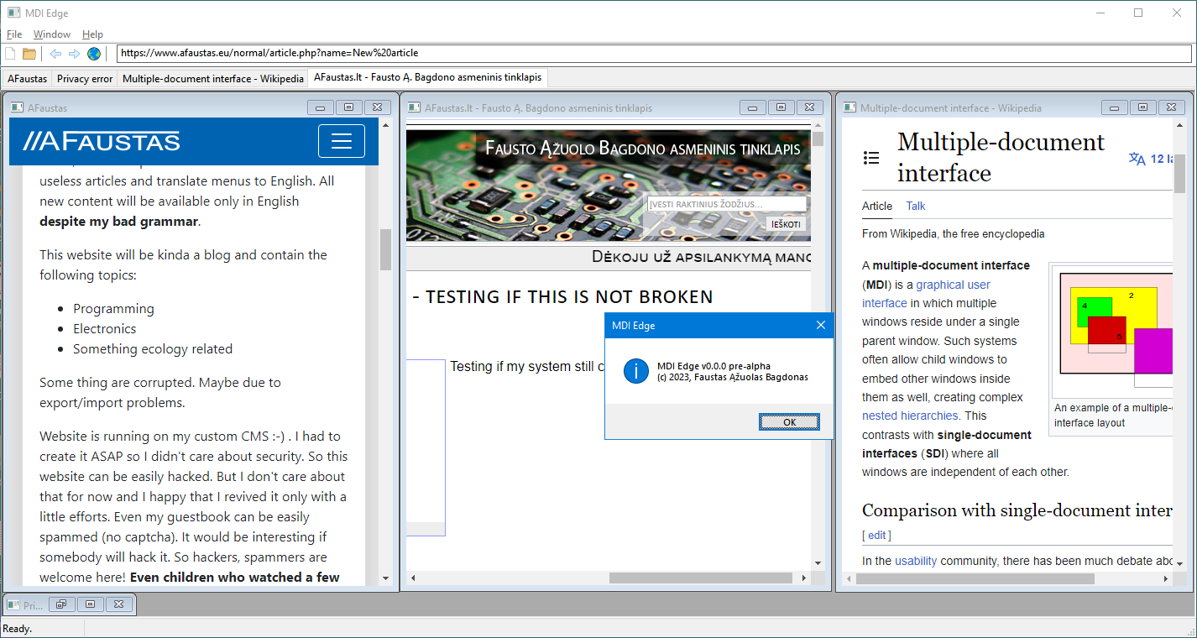The width and height of the screenshot is (1197, 638).
Task: Maximize the Wikipedia child window
Action: 1142,107
